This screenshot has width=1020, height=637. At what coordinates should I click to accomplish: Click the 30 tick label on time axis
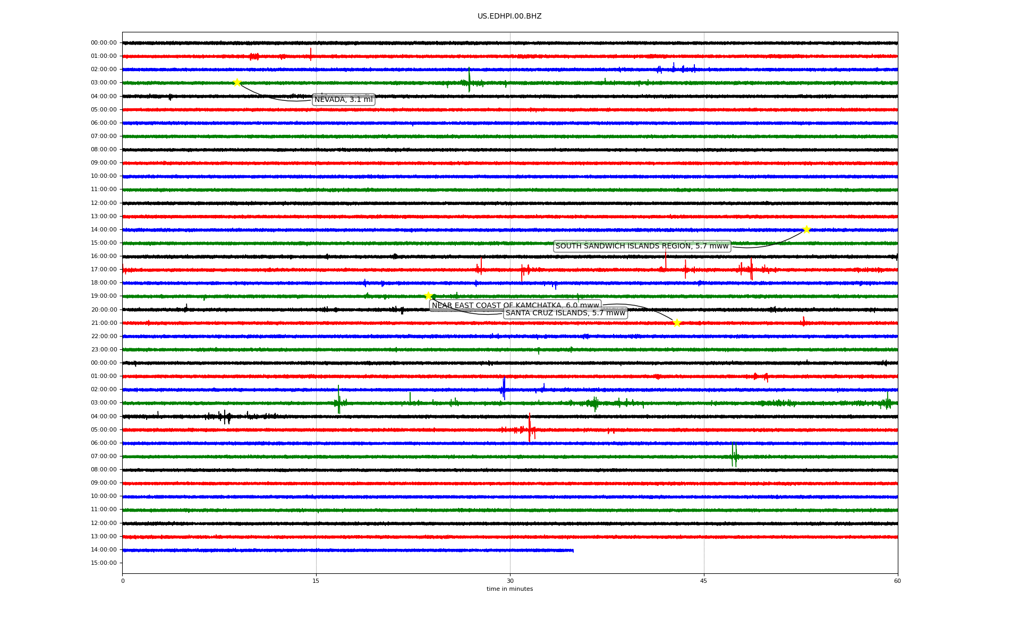(x=510, y=581)
